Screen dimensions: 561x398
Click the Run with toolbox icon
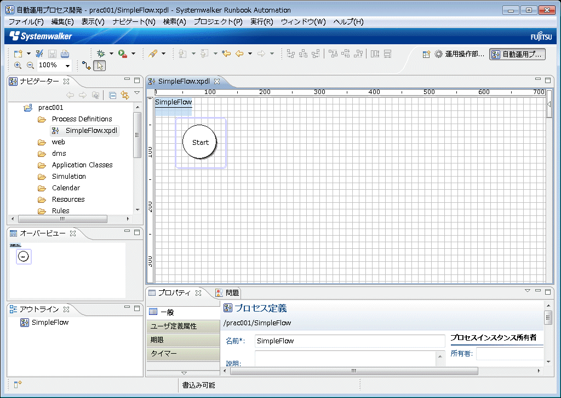pyautogui.click(x=122, y=54)
